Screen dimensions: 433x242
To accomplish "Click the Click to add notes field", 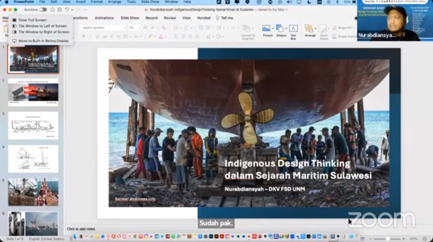I will (81, 229).
